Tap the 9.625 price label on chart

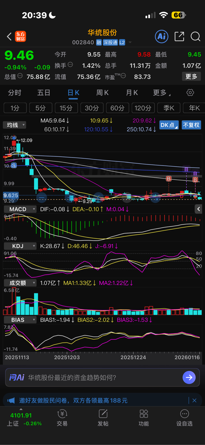pos(11,195)
